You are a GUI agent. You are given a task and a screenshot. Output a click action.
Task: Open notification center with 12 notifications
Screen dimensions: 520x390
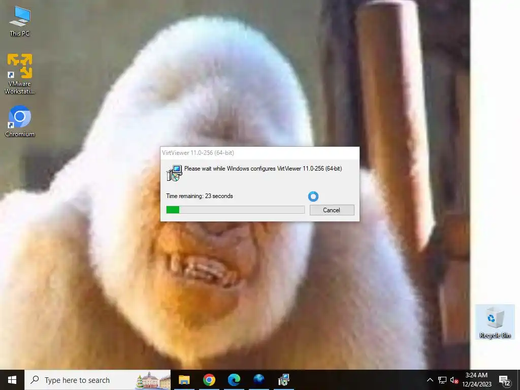point(505,381)
